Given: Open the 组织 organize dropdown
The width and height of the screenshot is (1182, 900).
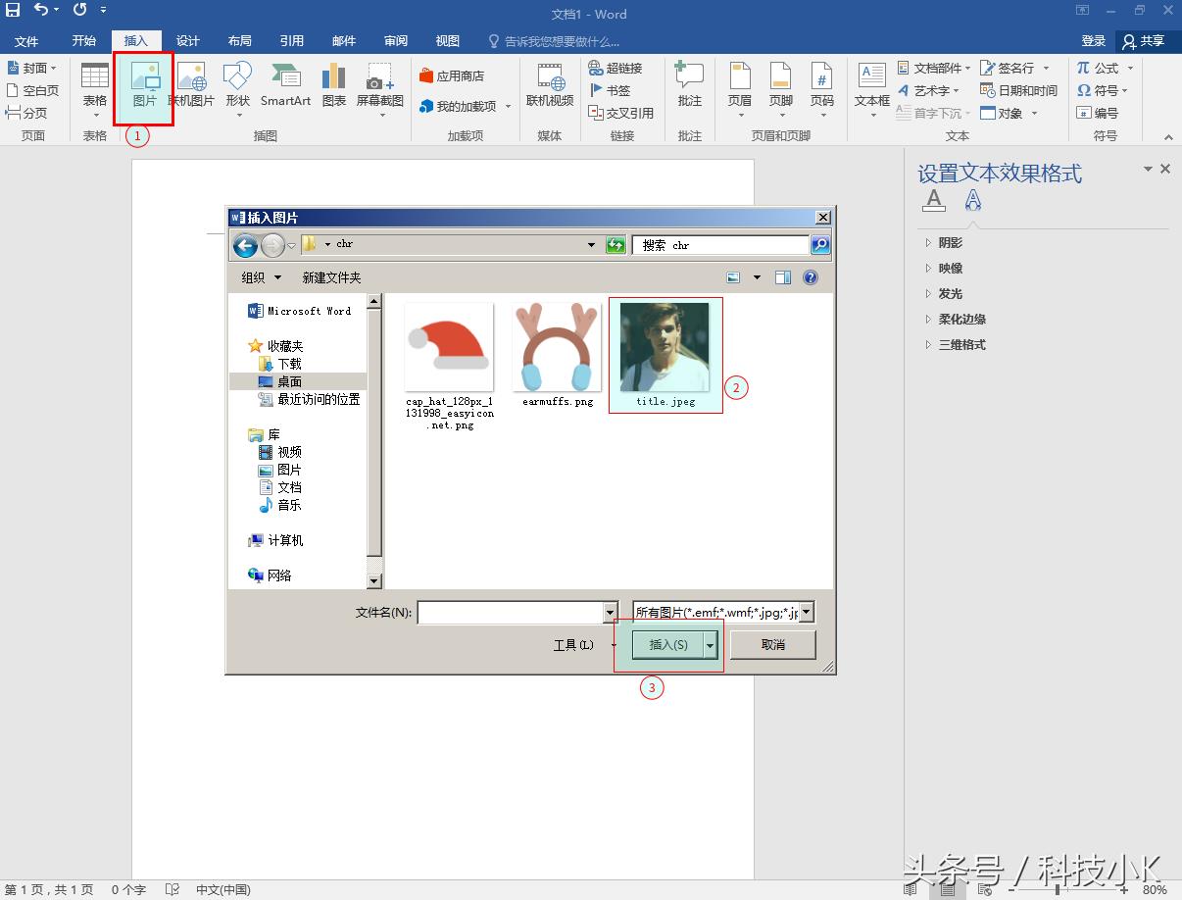Looking at the screenshot, I should 261,277.
